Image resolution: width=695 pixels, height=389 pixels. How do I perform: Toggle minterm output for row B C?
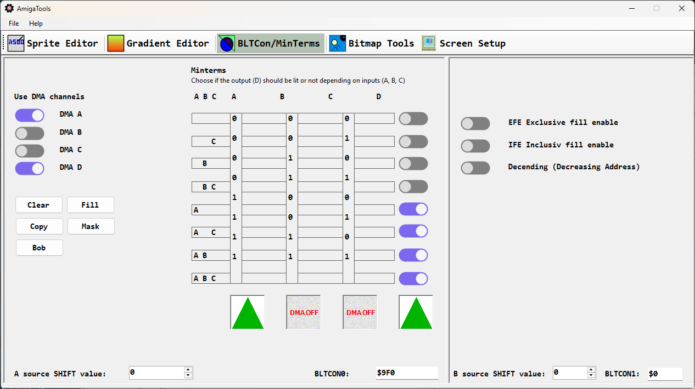[x=413, y=187]
